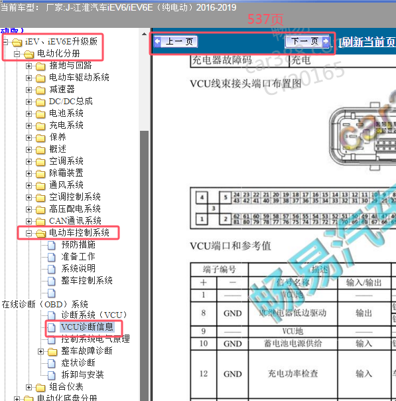Expand the DC/DC总成 folder

29,102
